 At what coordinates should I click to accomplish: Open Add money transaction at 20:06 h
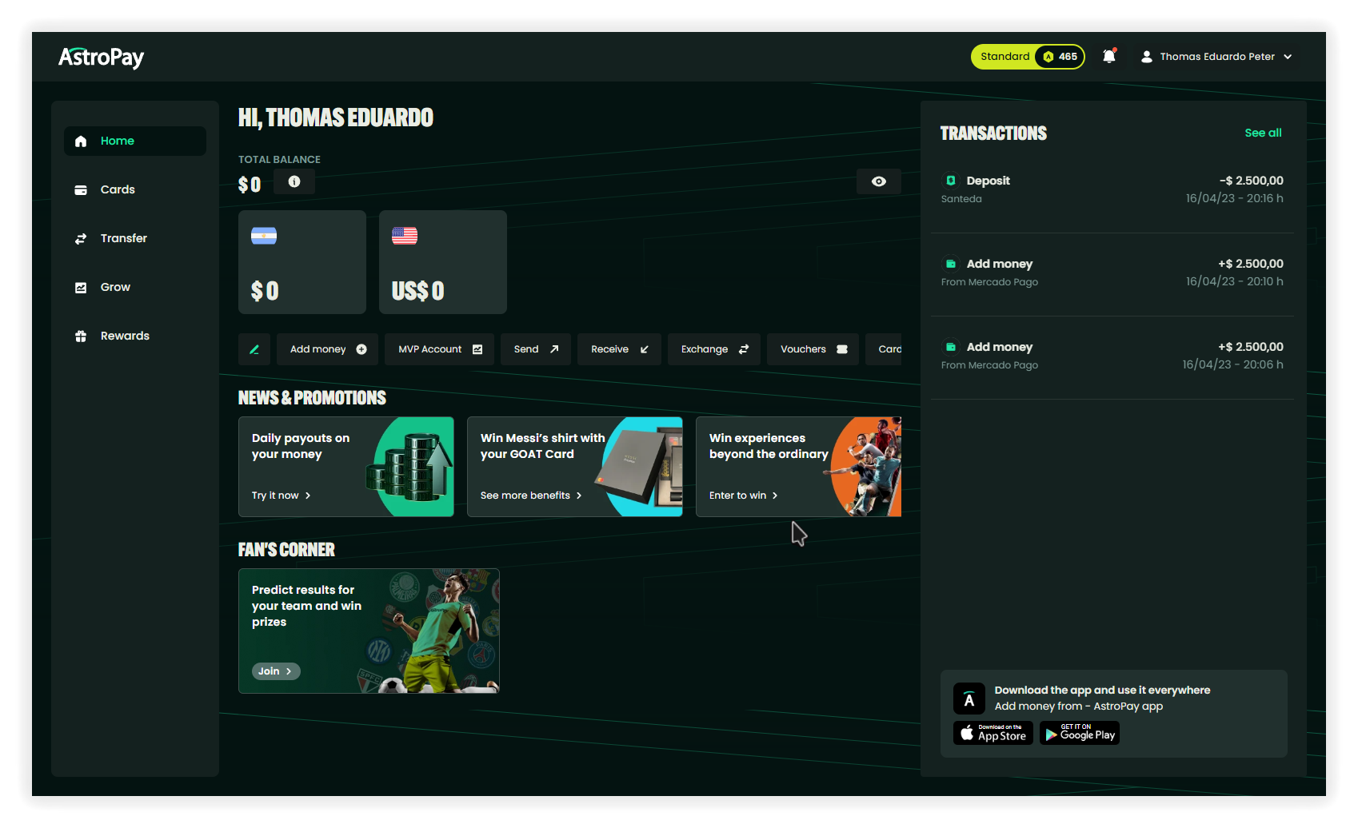(x=1112, y=356)
